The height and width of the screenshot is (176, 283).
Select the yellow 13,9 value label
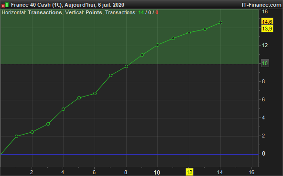[x=267, y=29]
